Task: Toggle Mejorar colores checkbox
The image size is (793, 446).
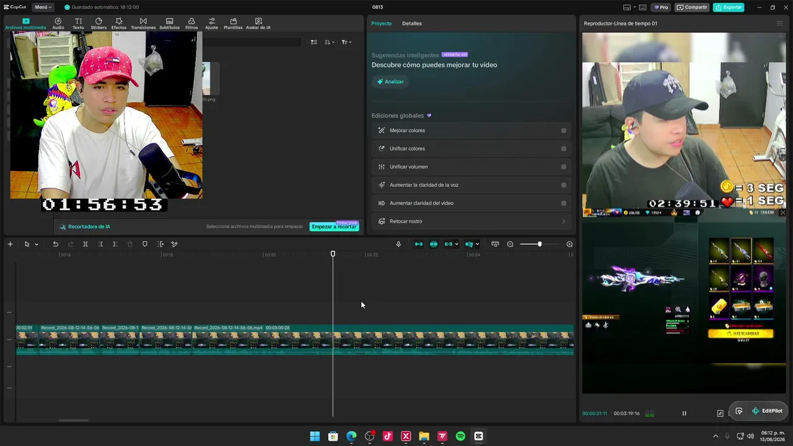Action: [564, 131]
